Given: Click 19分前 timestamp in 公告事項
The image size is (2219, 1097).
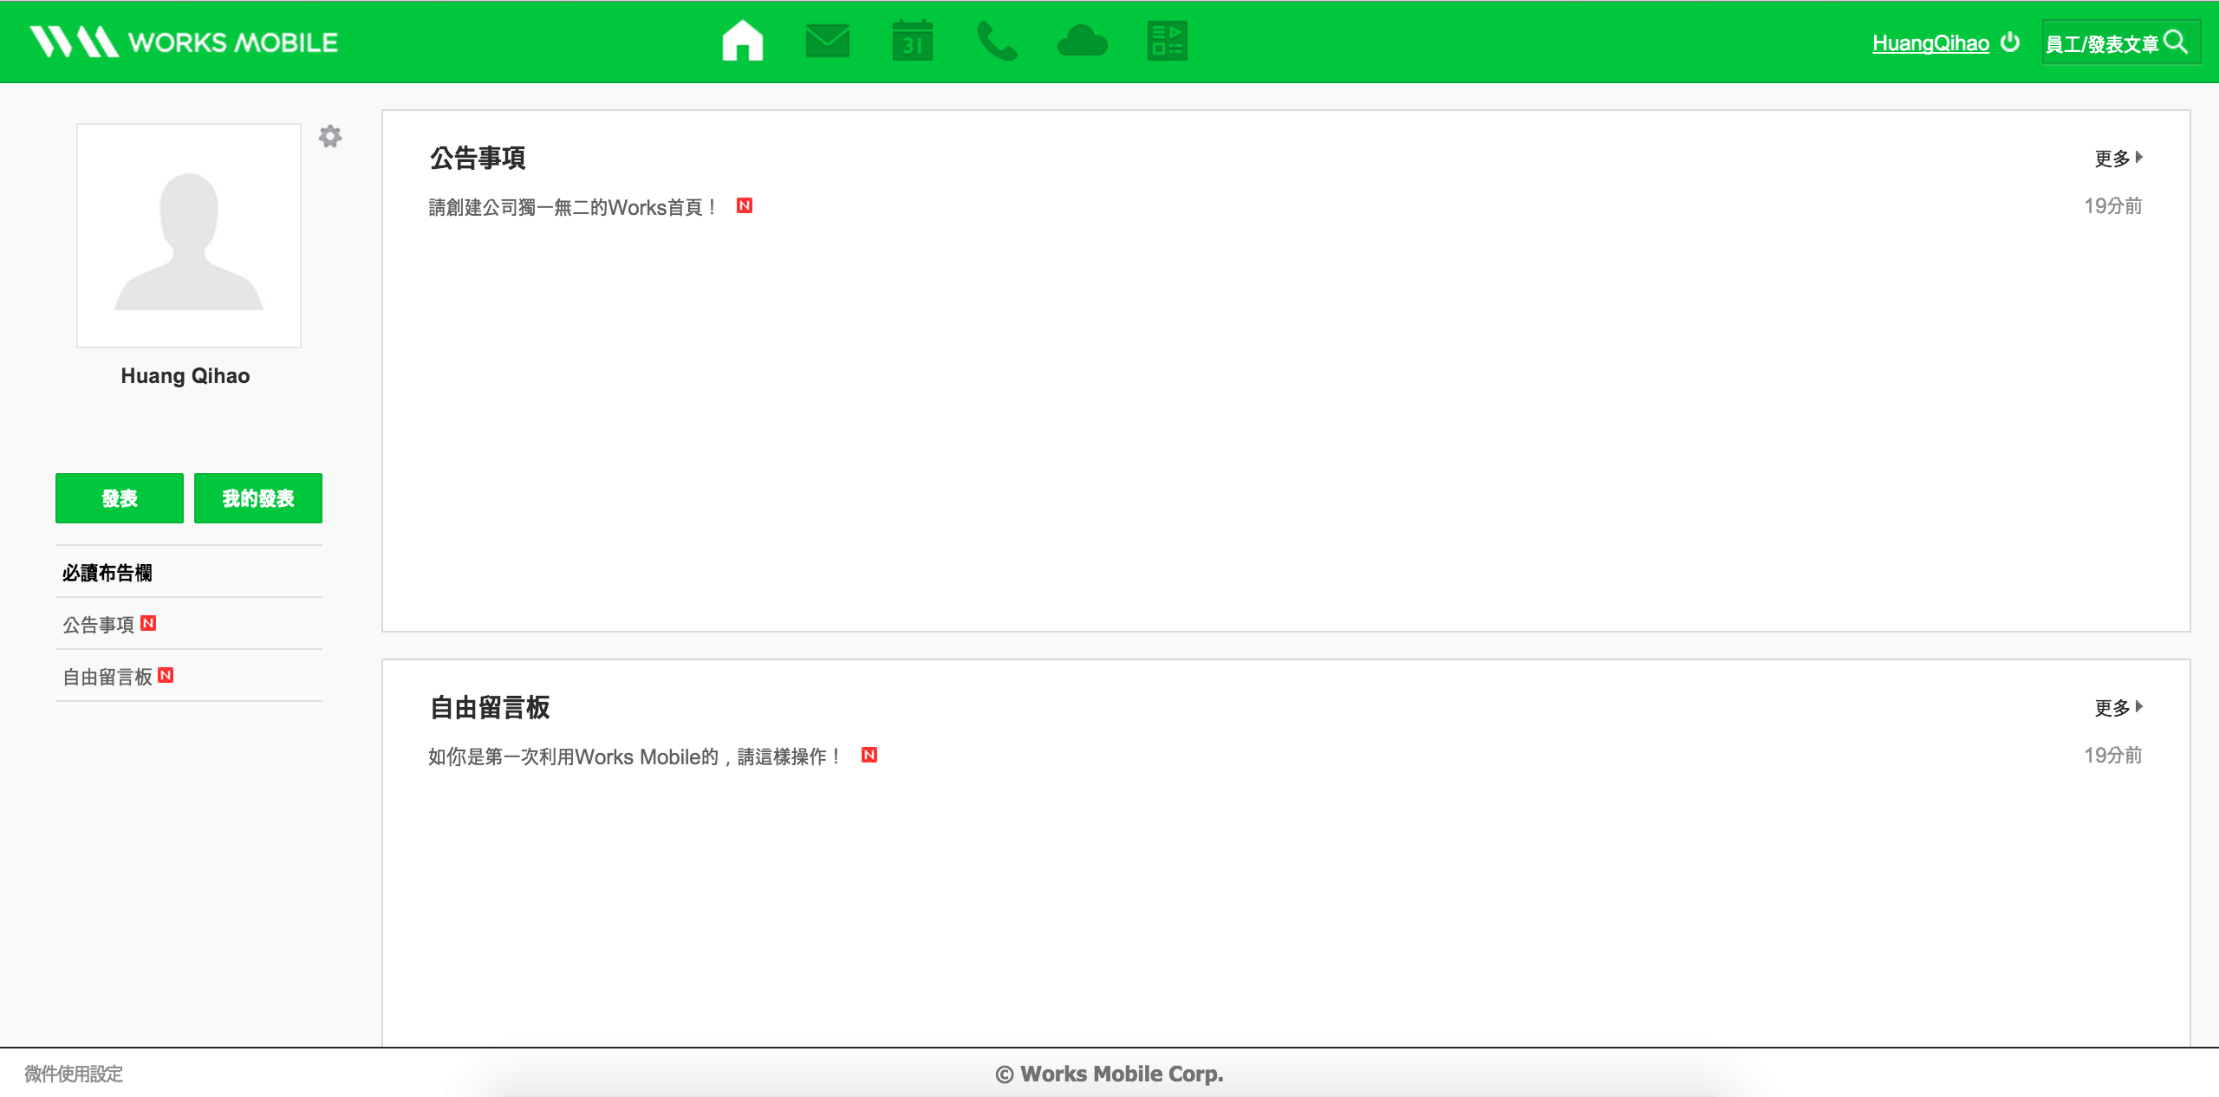Looking at the screenshot, I should tap(2112, 206).
